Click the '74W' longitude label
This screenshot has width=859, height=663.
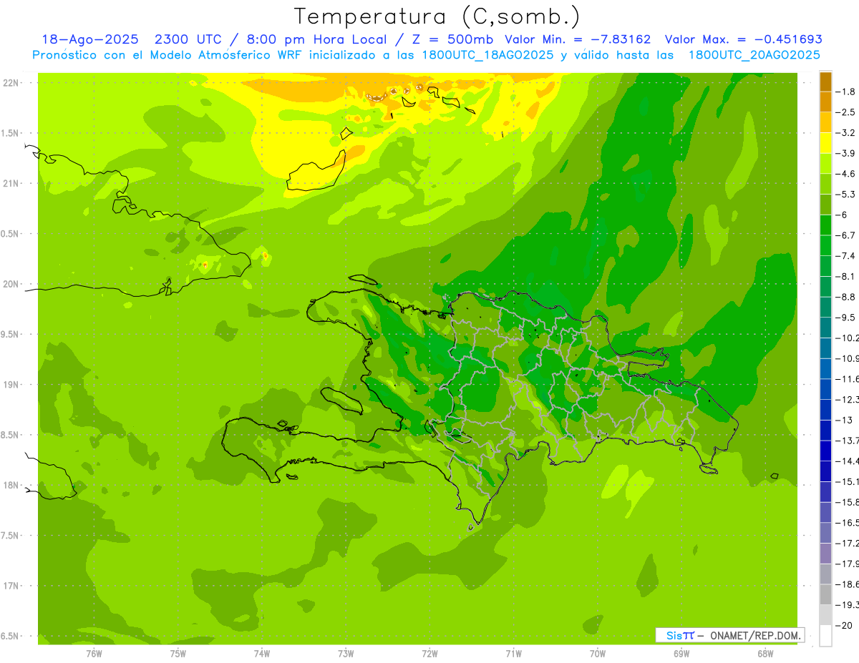[x=261, y=654]
